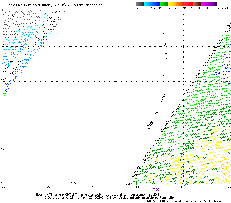Click the title text 'Rapidsact Corrected Winds(12.5KM)'
This screenshot has width=231, height=203.
point(36,5)
